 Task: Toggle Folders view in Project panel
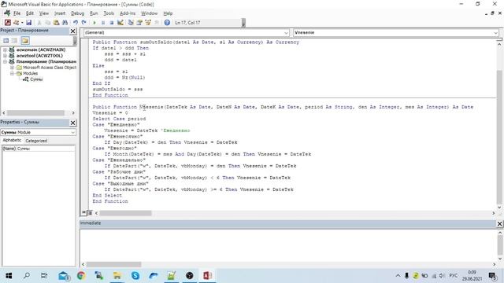(25, 40)
